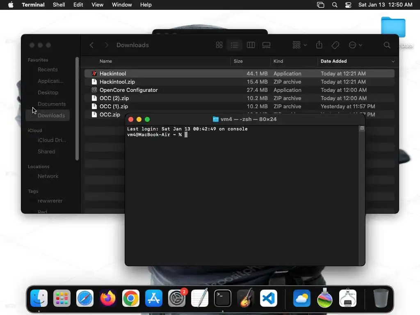The height and width of the screenshot is (315, 420).
Task: Switch Finder to gallery view
Action: [x=266, y=45]
